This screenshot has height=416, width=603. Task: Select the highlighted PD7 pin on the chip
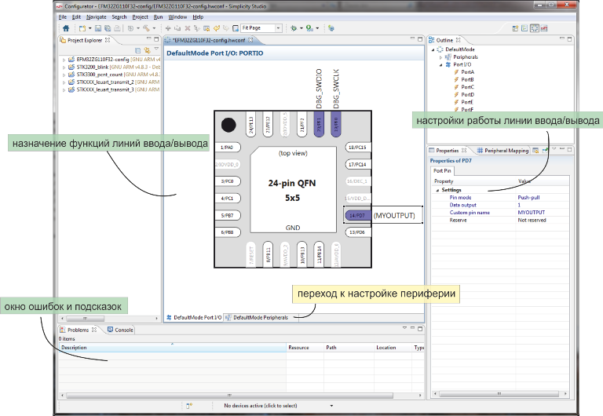pos(356,215)
